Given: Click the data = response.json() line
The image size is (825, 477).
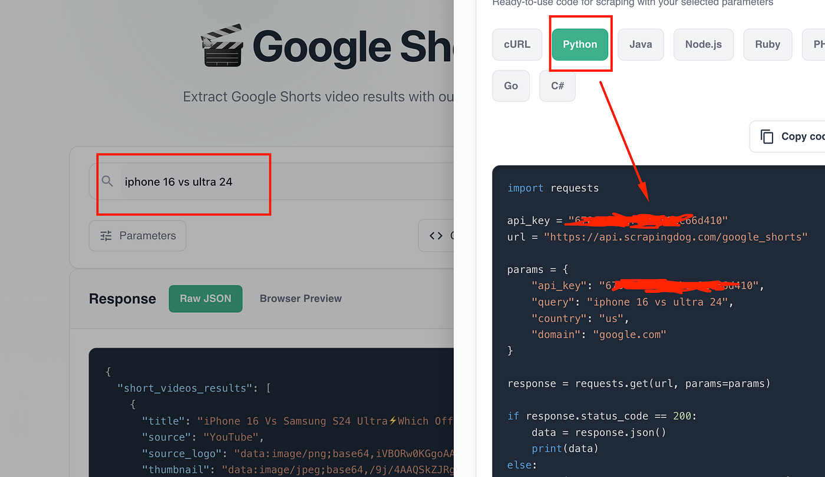Looking at the screenshot, I should click(599, 432).
